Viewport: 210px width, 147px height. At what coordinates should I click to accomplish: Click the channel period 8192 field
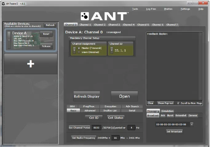[x=96, y=128]
